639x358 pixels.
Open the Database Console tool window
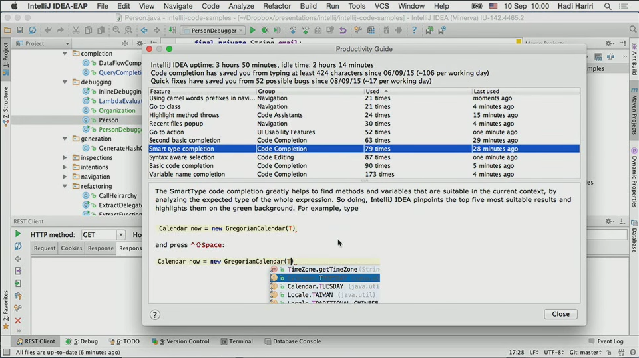pos(293,341)
